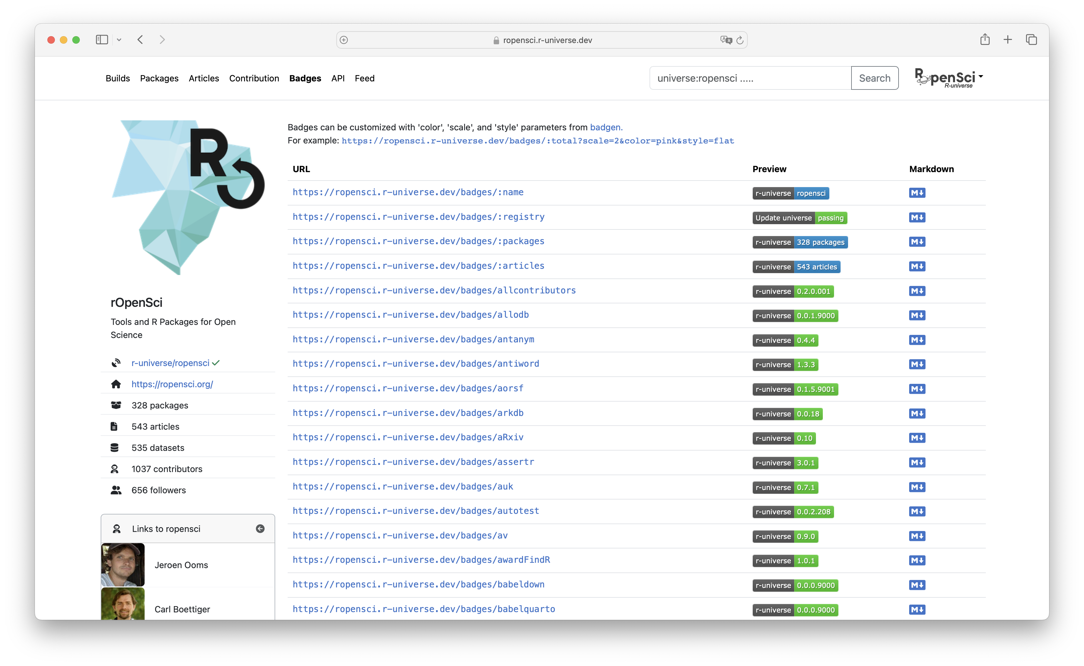Open a new tab with the plus icon
Screen dimensions: 1084x666
(1008, 40)
